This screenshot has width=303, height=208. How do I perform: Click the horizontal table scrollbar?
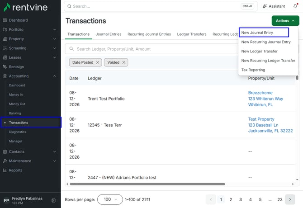click(x=147, y=184)
